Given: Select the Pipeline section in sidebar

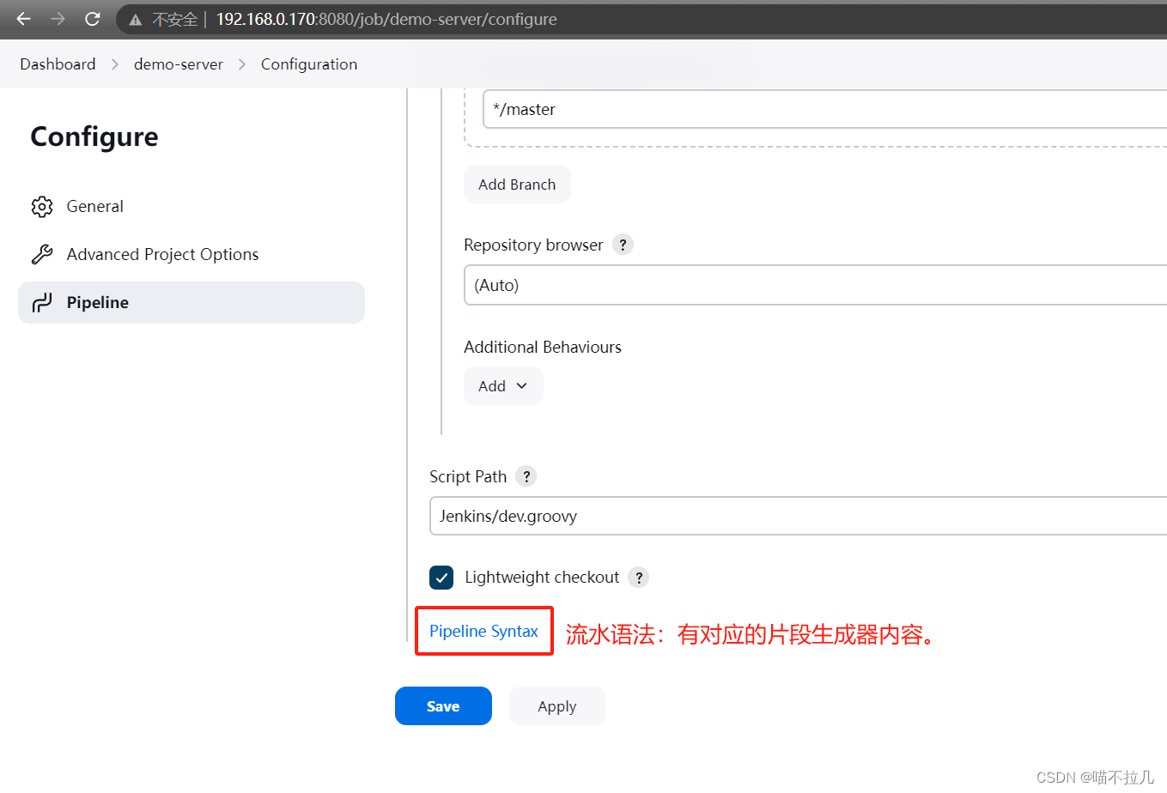Looking at the screenshot, I should (x=191, y=303).
